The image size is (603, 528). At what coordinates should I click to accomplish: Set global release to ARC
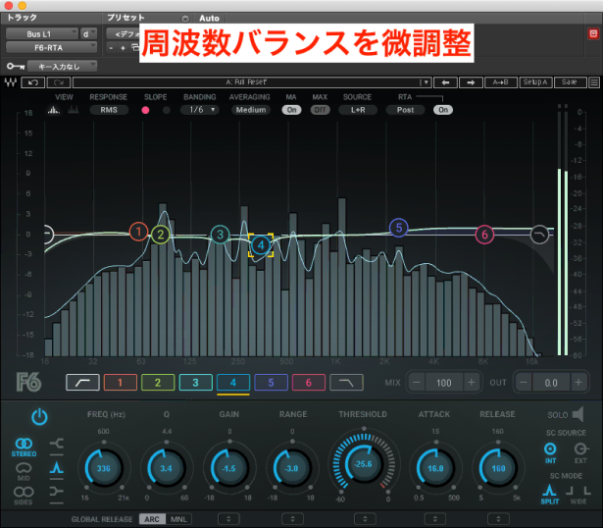coord(152,519)
